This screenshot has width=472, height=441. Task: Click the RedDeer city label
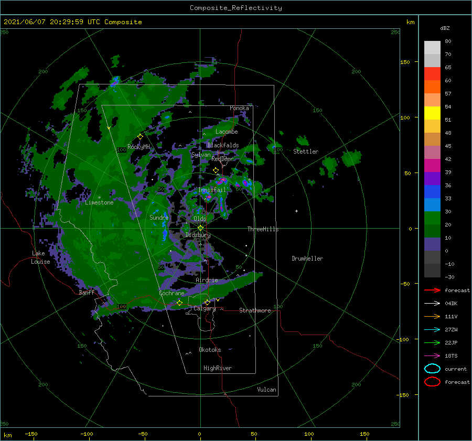[222, 159]
